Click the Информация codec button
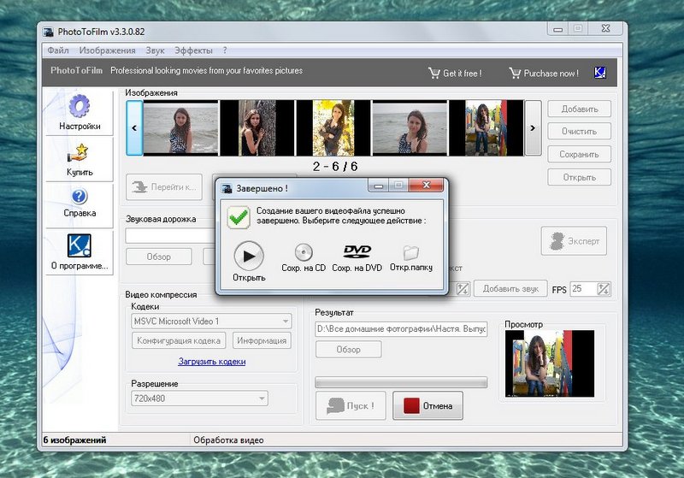The height and width of the screenshot is (478, 684). click(x=262, y=340)
